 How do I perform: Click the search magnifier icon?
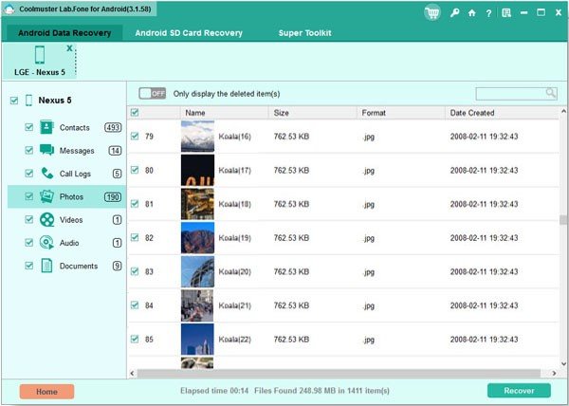[x=551, y=93]
